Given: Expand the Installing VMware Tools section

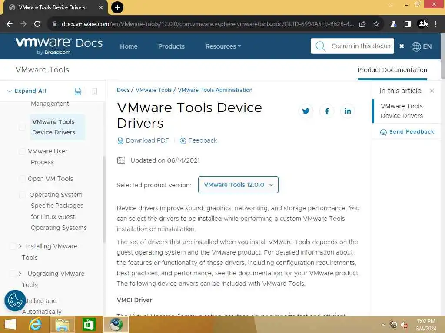Looking at the screenshot, I should pyautogui.click(x=20, y=246).
